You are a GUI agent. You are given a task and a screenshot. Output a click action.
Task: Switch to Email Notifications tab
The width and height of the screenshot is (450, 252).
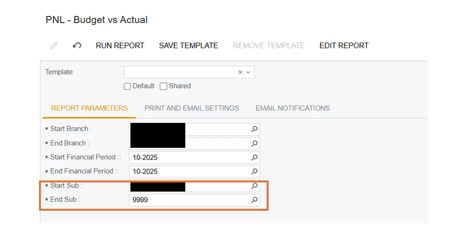point(293,108)
